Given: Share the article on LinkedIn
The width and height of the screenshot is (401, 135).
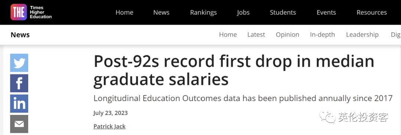Looking at the screenshot, I should click(19, 103).
